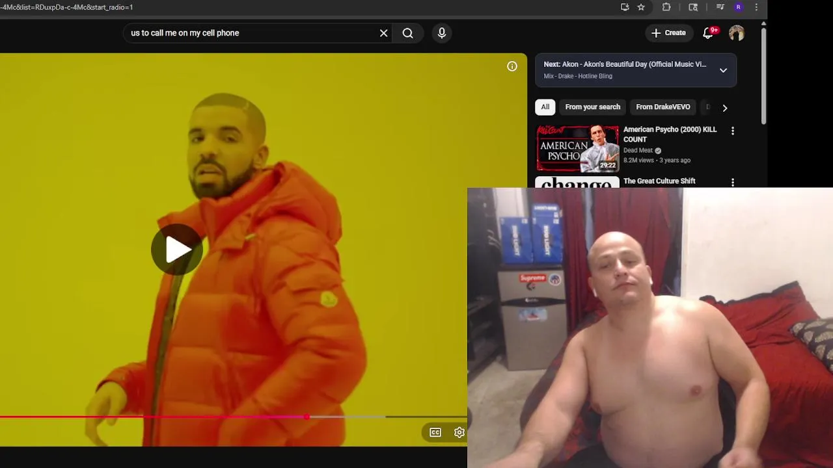Click the search magnifier button
Screen dimensions: 833x468
[407, 33]
